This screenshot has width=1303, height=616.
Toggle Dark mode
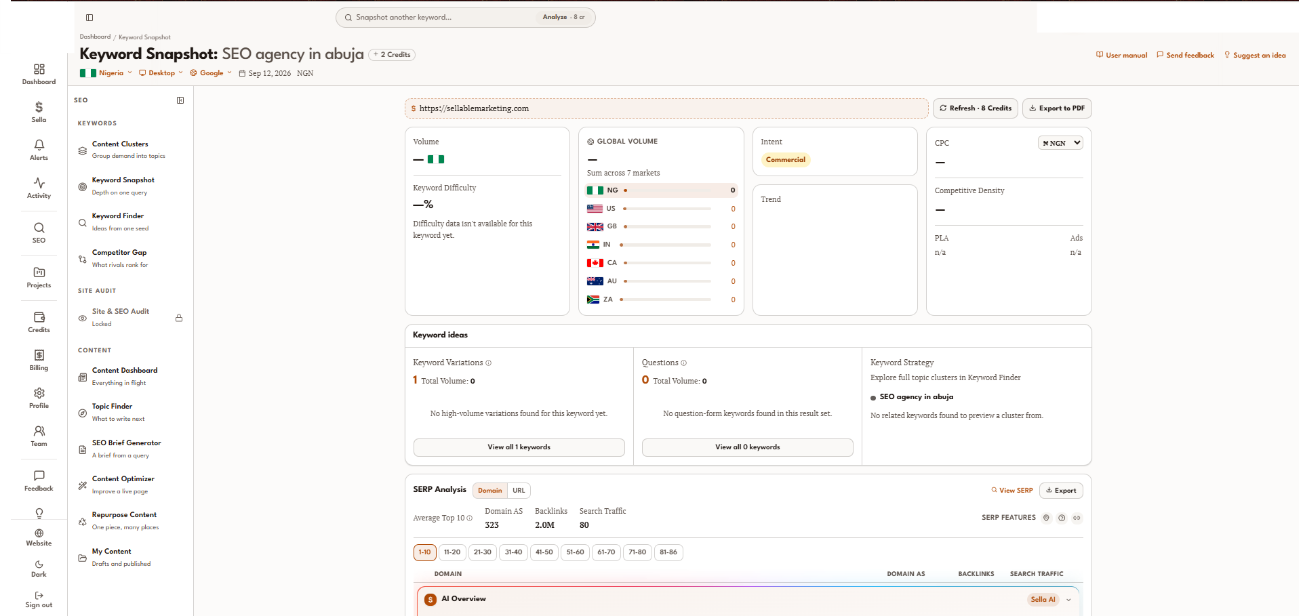[39, 569]
